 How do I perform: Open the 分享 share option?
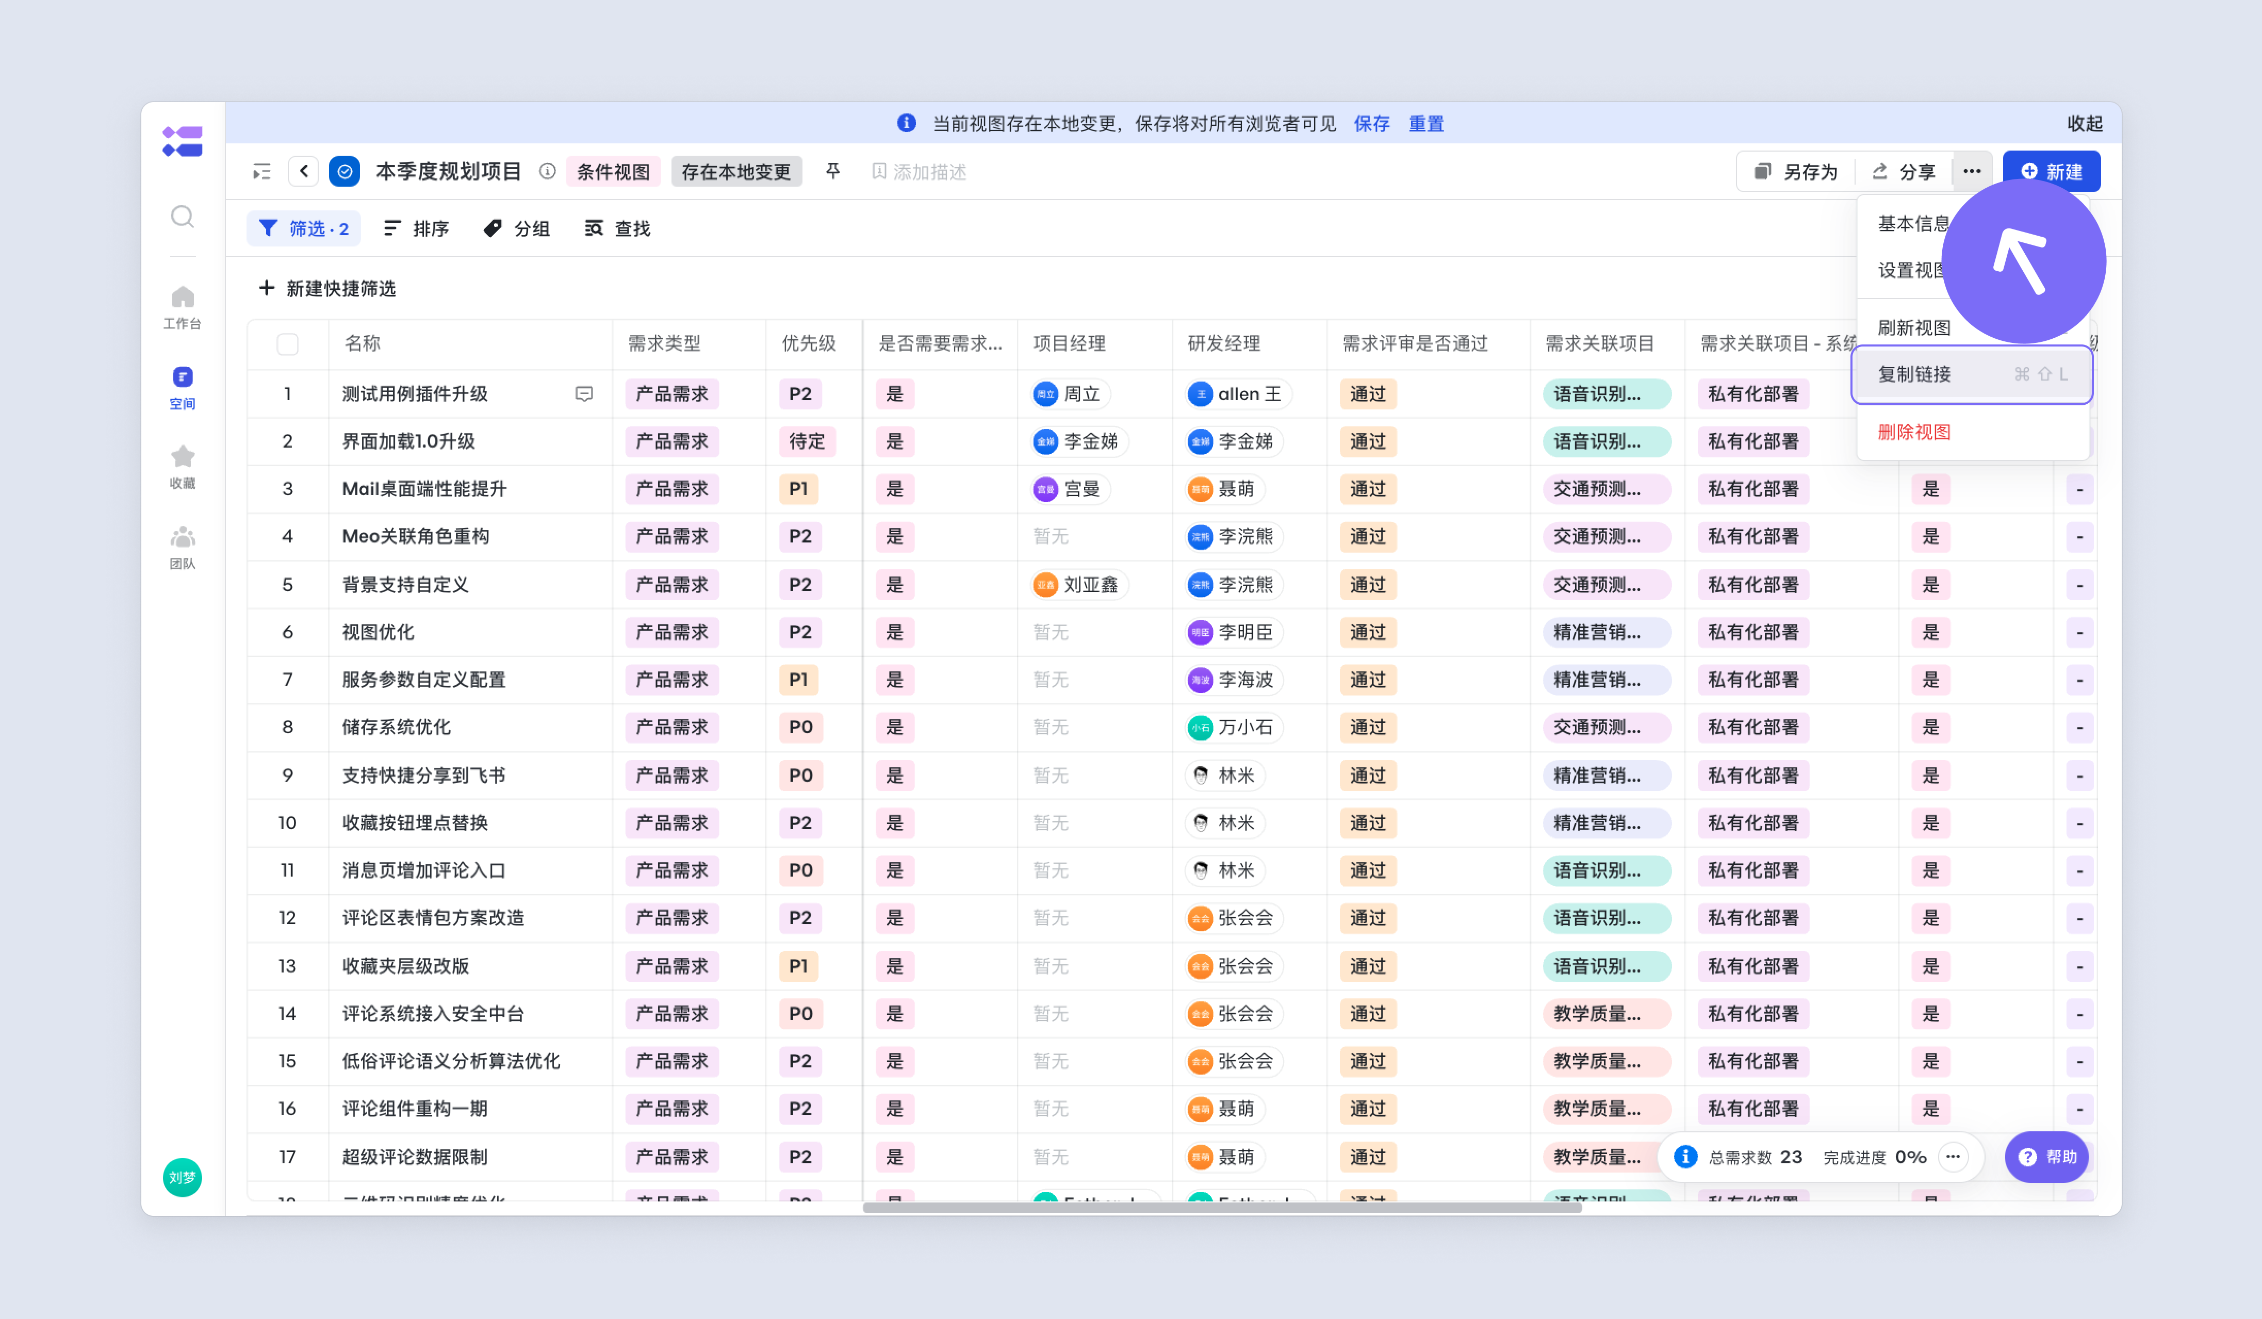tap(1903, 171)
